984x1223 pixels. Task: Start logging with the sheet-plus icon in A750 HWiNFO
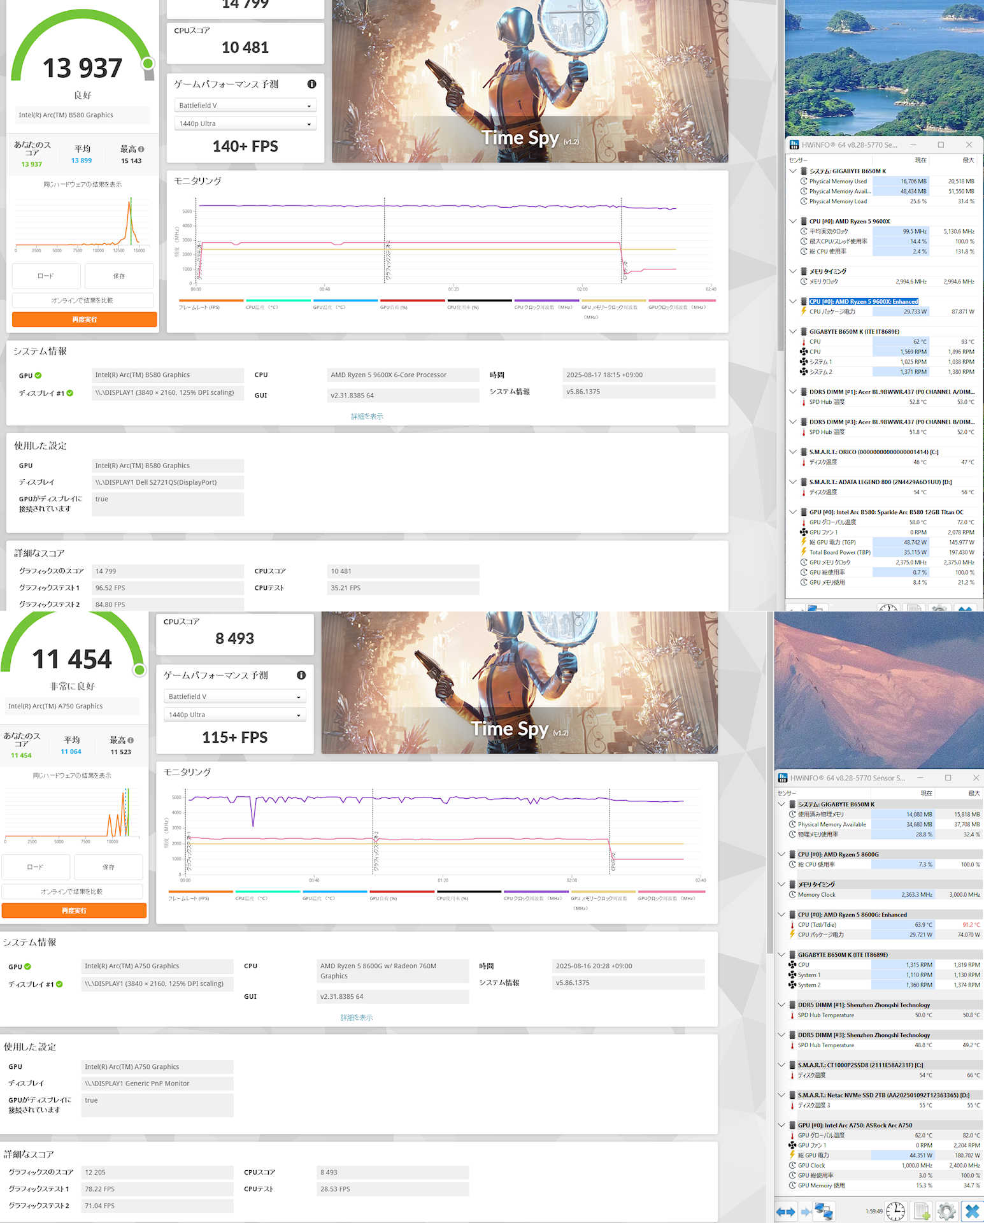(x=921, y=1211)
